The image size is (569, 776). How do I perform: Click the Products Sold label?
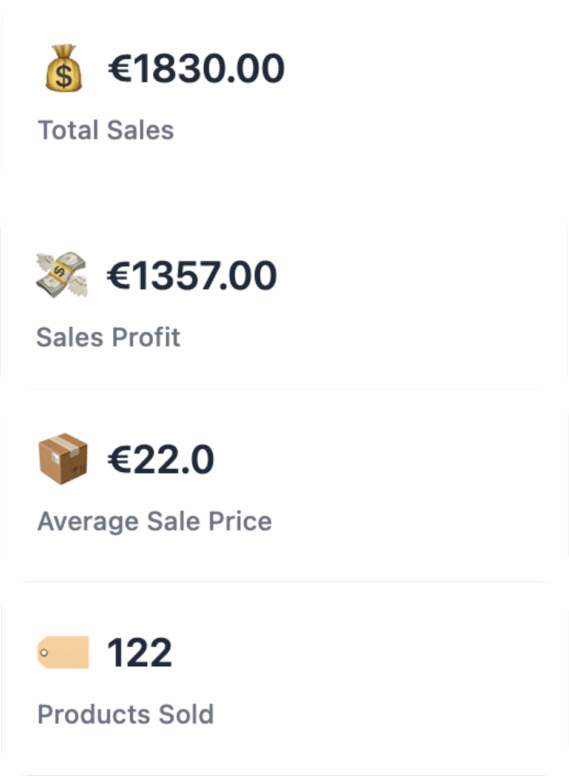[126, 714]
